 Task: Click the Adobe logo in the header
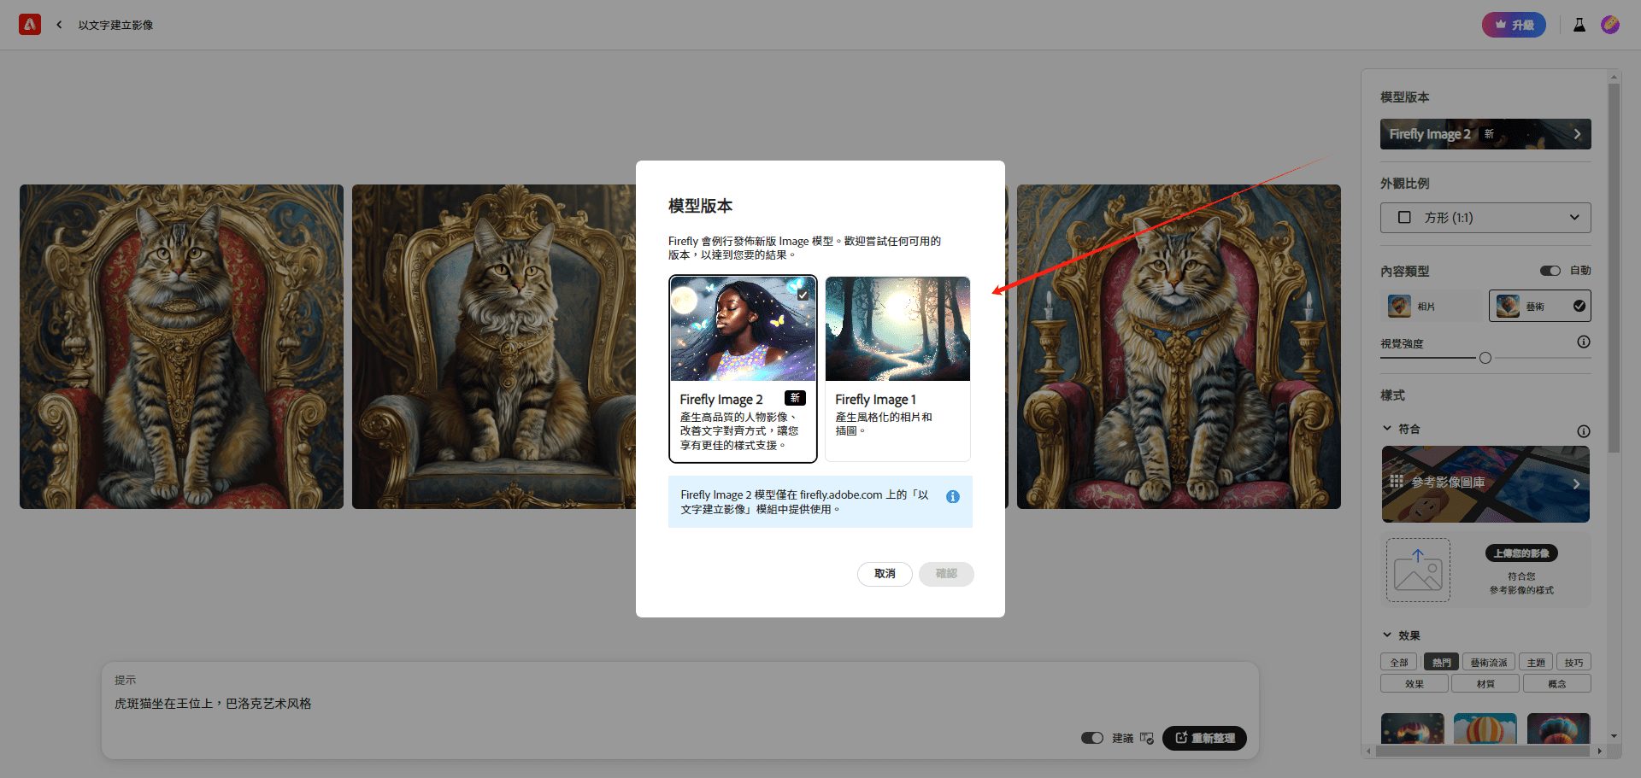click(x=30, y=25)
